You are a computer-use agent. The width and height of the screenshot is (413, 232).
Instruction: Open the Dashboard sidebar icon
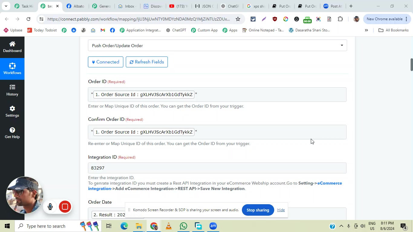(12, 47)
